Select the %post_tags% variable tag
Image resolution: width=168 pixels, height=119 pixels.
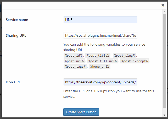click(75, 67)
